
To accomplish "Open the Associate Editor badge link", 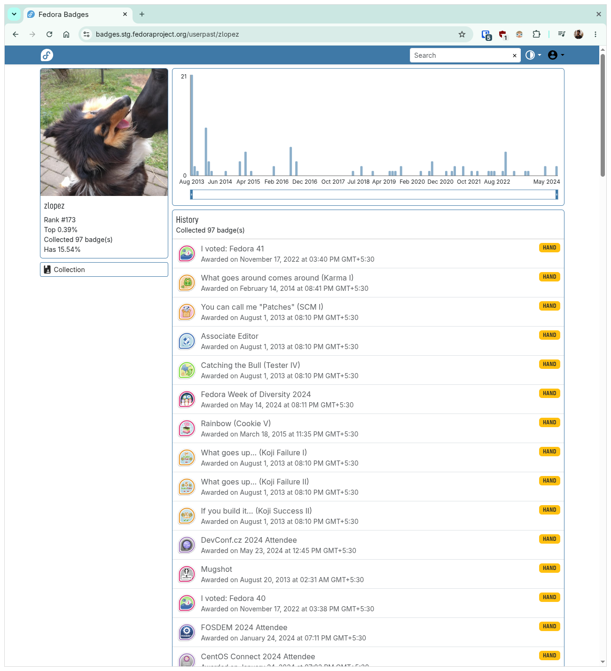I will tap(229, 336).
